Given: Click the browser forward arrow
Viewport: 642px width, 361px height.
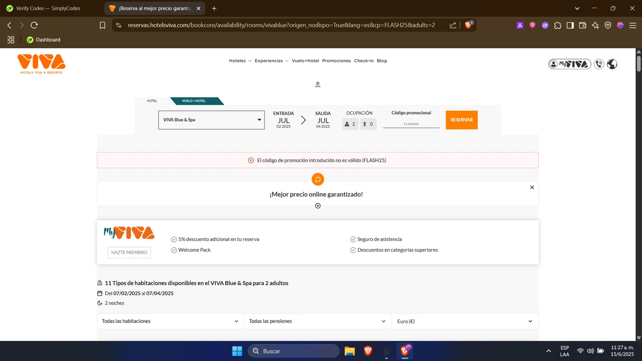Looking at the screenshot, I should point(21,25).
